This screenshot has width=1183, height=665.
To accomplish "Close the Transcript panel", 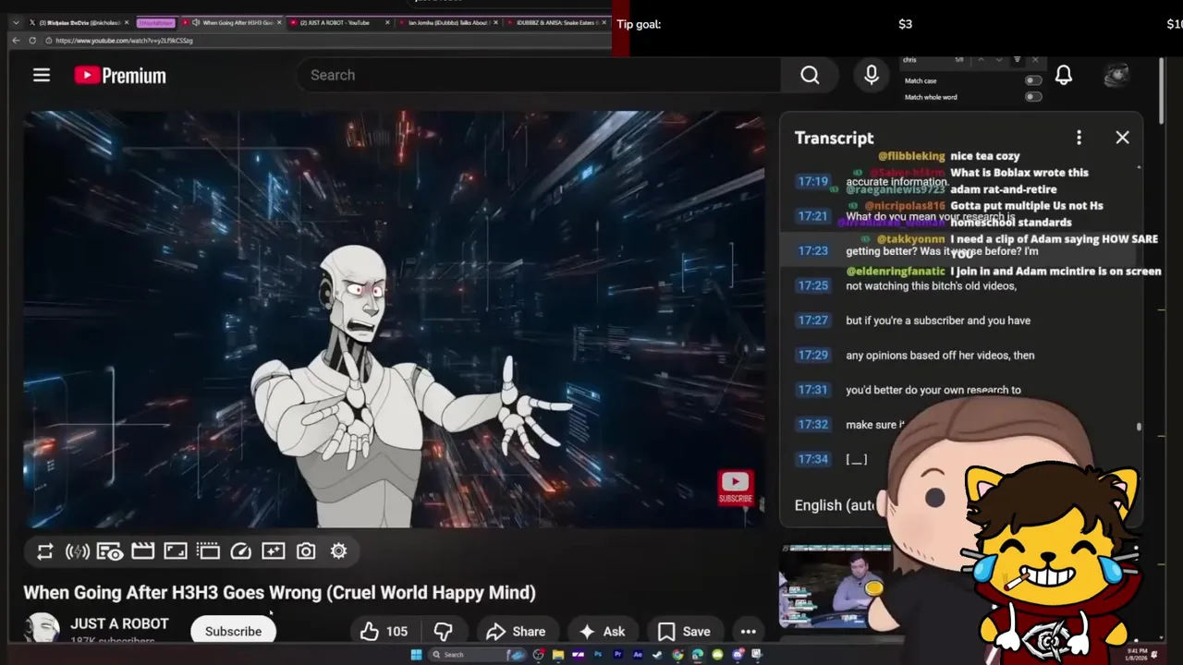I will tap(1122, 138).
